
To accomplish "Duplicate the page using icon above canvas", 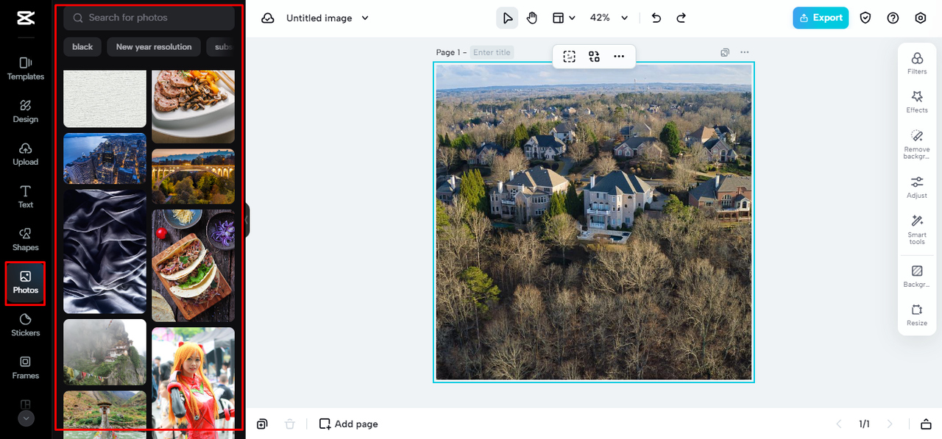I will click(725, 52).
